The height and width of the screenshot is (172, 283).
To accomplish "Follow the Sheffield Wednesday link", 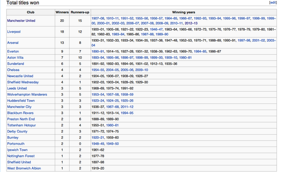I will coord(23,82).
